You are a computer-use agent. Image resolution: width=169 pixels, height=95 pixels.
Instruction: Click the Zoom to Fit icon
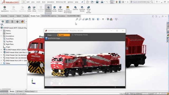[x=77, y=19]
